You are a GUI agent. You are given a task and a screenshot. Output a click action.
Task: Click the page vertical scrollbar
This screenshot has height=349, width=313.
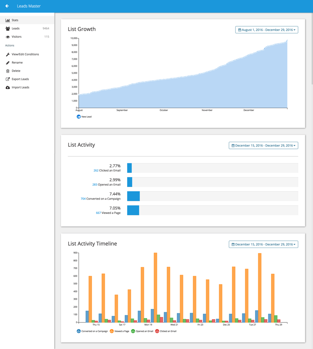312,49
